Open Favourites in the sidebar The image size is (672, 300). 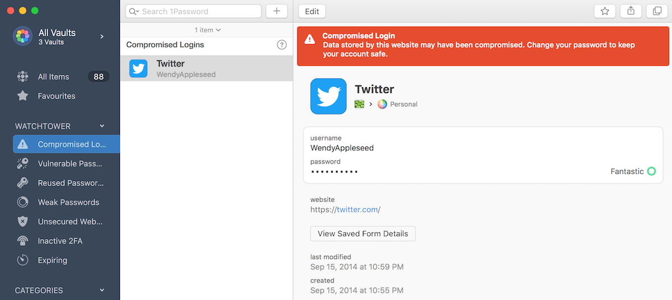click(66, 96)
